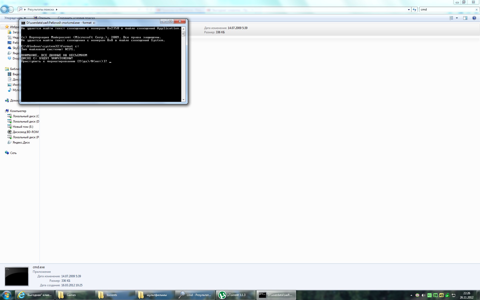Viewport: 480px width, 300px height.
Task: Open the Explorer help icon
Action: [474, 18]
